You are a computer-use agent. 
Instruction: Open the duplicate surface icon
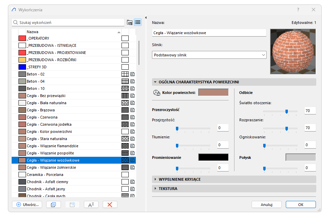pyautogui.click(x=53, y=204)
